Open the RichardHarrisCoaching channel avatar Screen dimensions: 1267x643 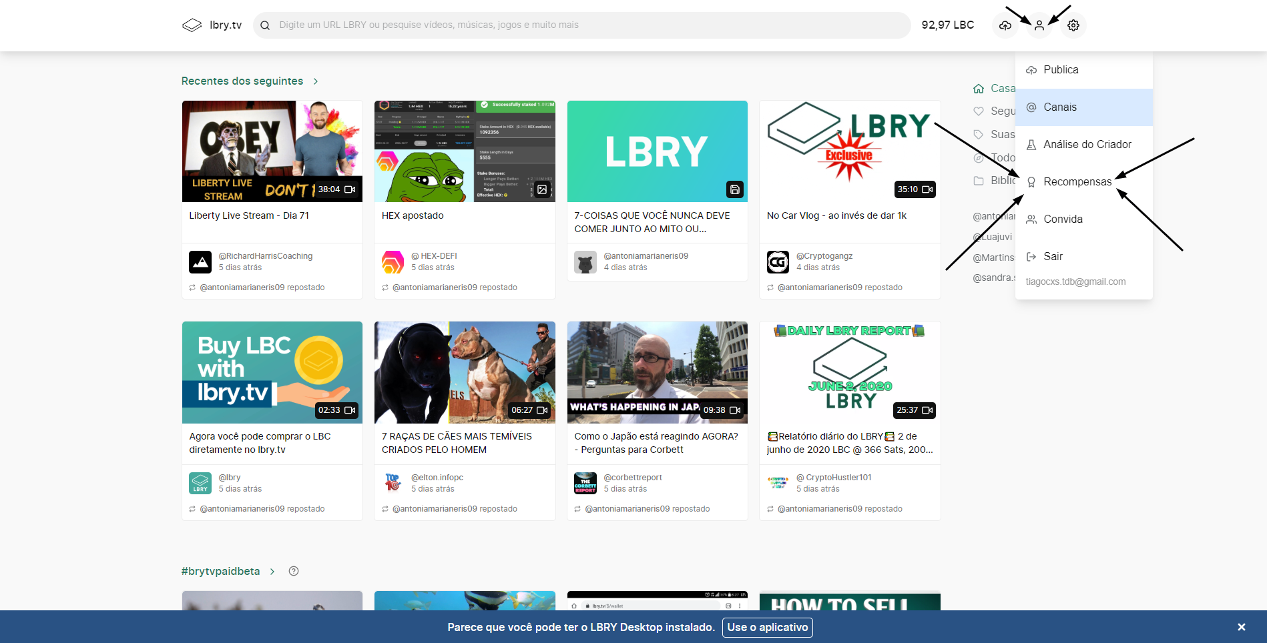tap(200, 262)
